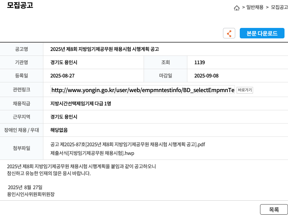Screen dimensions: 288x215
Task: Open the 제출서식 hwp attachment
Action: tap(92, 153)
